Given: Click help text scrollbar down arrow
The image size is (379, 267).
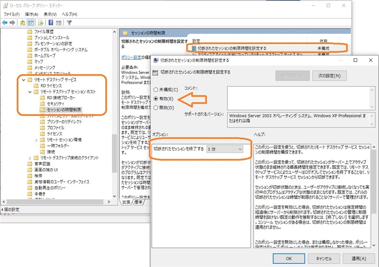Looking at the screenshot, I should (x=374, y=245).
